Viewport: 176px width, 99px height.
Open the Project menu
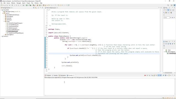click(28, 3)
